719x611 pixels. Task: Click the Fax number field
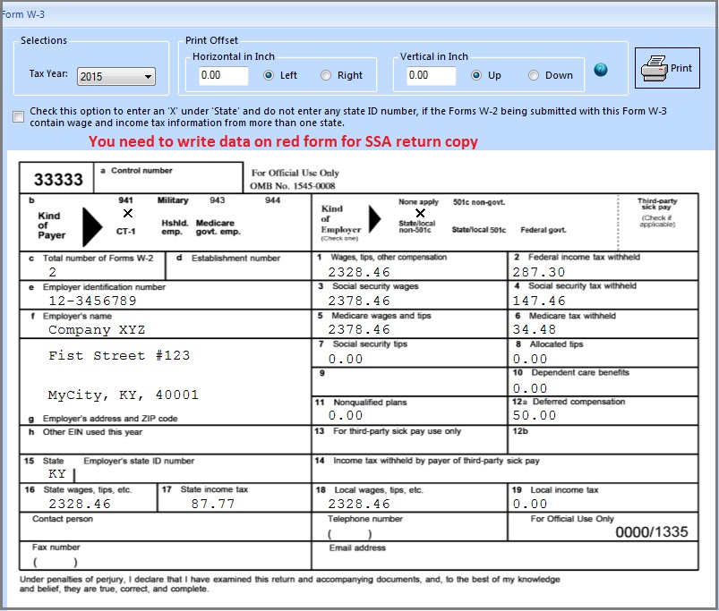[56, 562]
